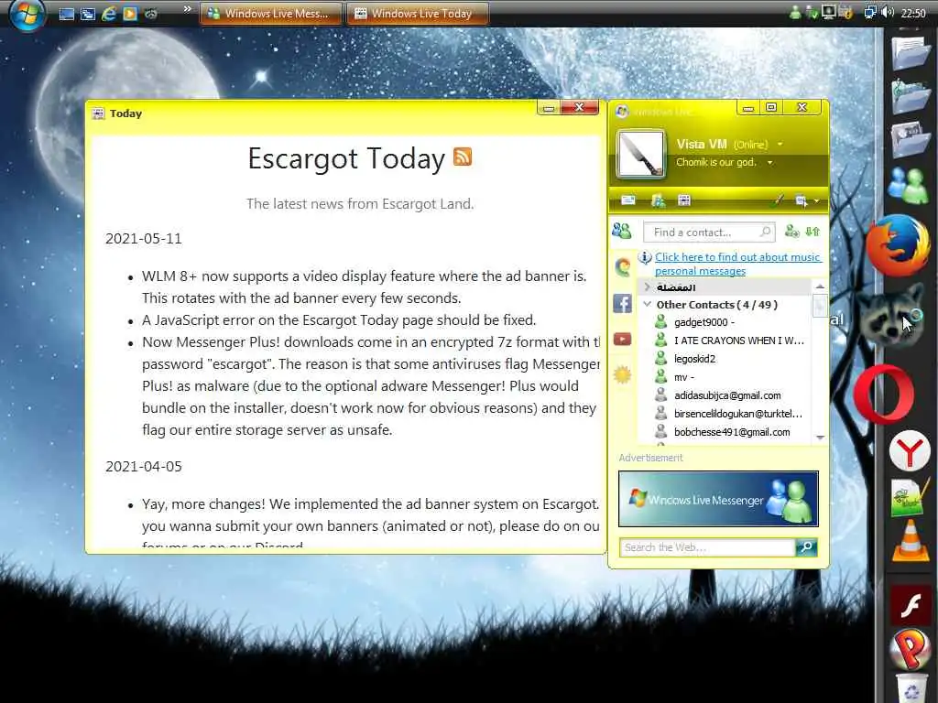The width and height of the screenshot is (938, 703).
Task: Click the Vista VM knife display picture
Action: tap(640, 155)
